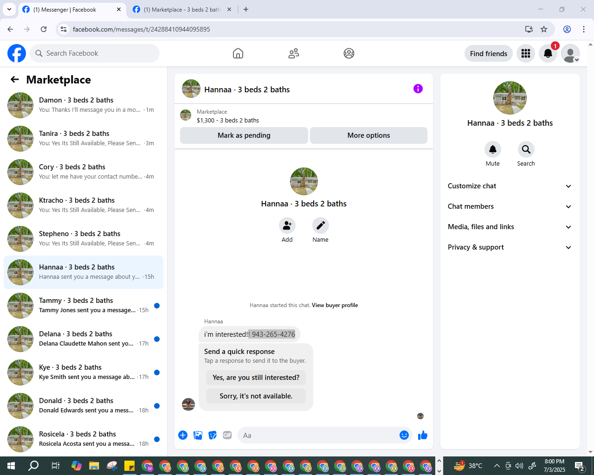594x475 pixels.
Task: Click the back arrow beside Marketplace
Action: [x=15, y=79]
